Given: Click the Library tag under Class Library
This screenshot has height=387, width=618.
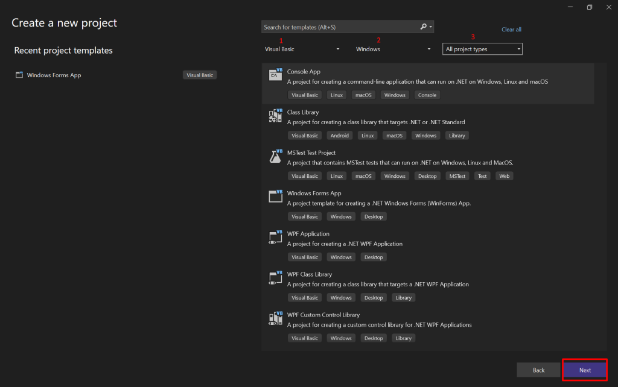Looking at the screenshot, I should coord(457,136).
